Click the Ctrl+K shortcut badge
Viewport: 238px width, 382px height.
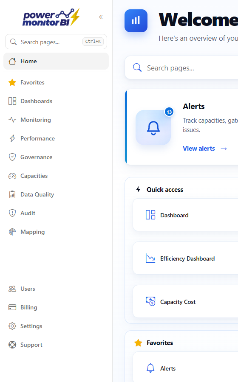tap(93, 42)
